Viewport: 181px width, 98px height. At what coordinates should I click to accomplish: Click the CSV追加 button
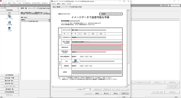(88, 93)
